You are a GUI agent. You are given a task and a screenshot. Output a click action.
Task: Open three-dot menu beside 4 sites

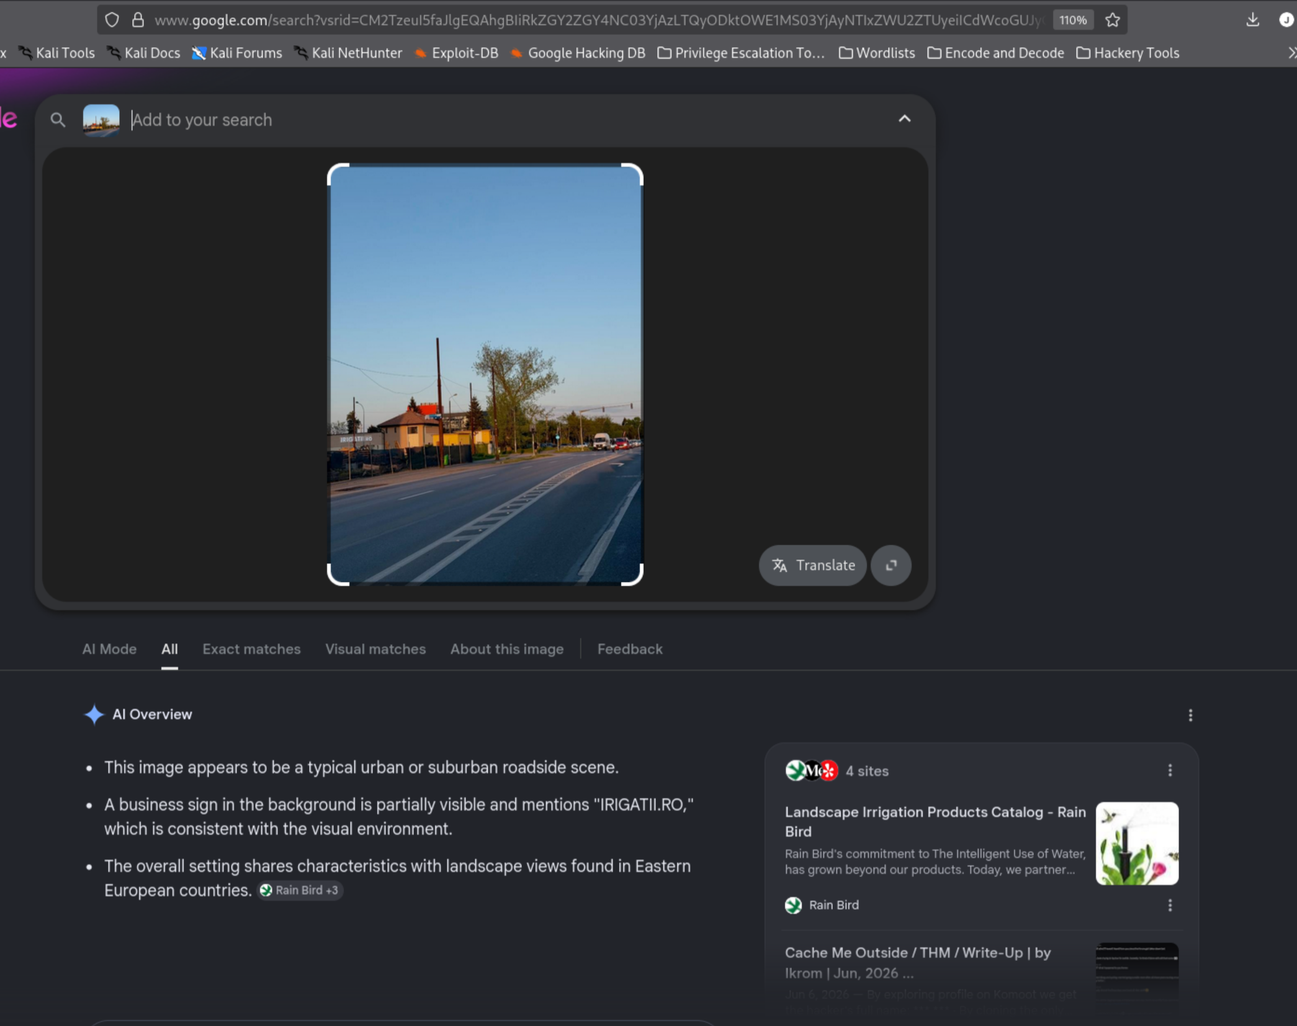click(x=1170, y=770)
